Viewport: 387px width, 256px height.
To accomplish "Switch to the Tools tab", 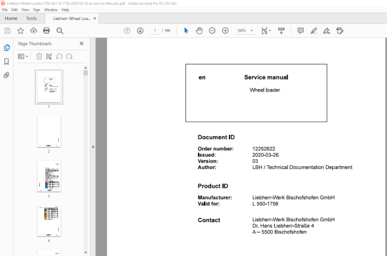I will point(32,19).
